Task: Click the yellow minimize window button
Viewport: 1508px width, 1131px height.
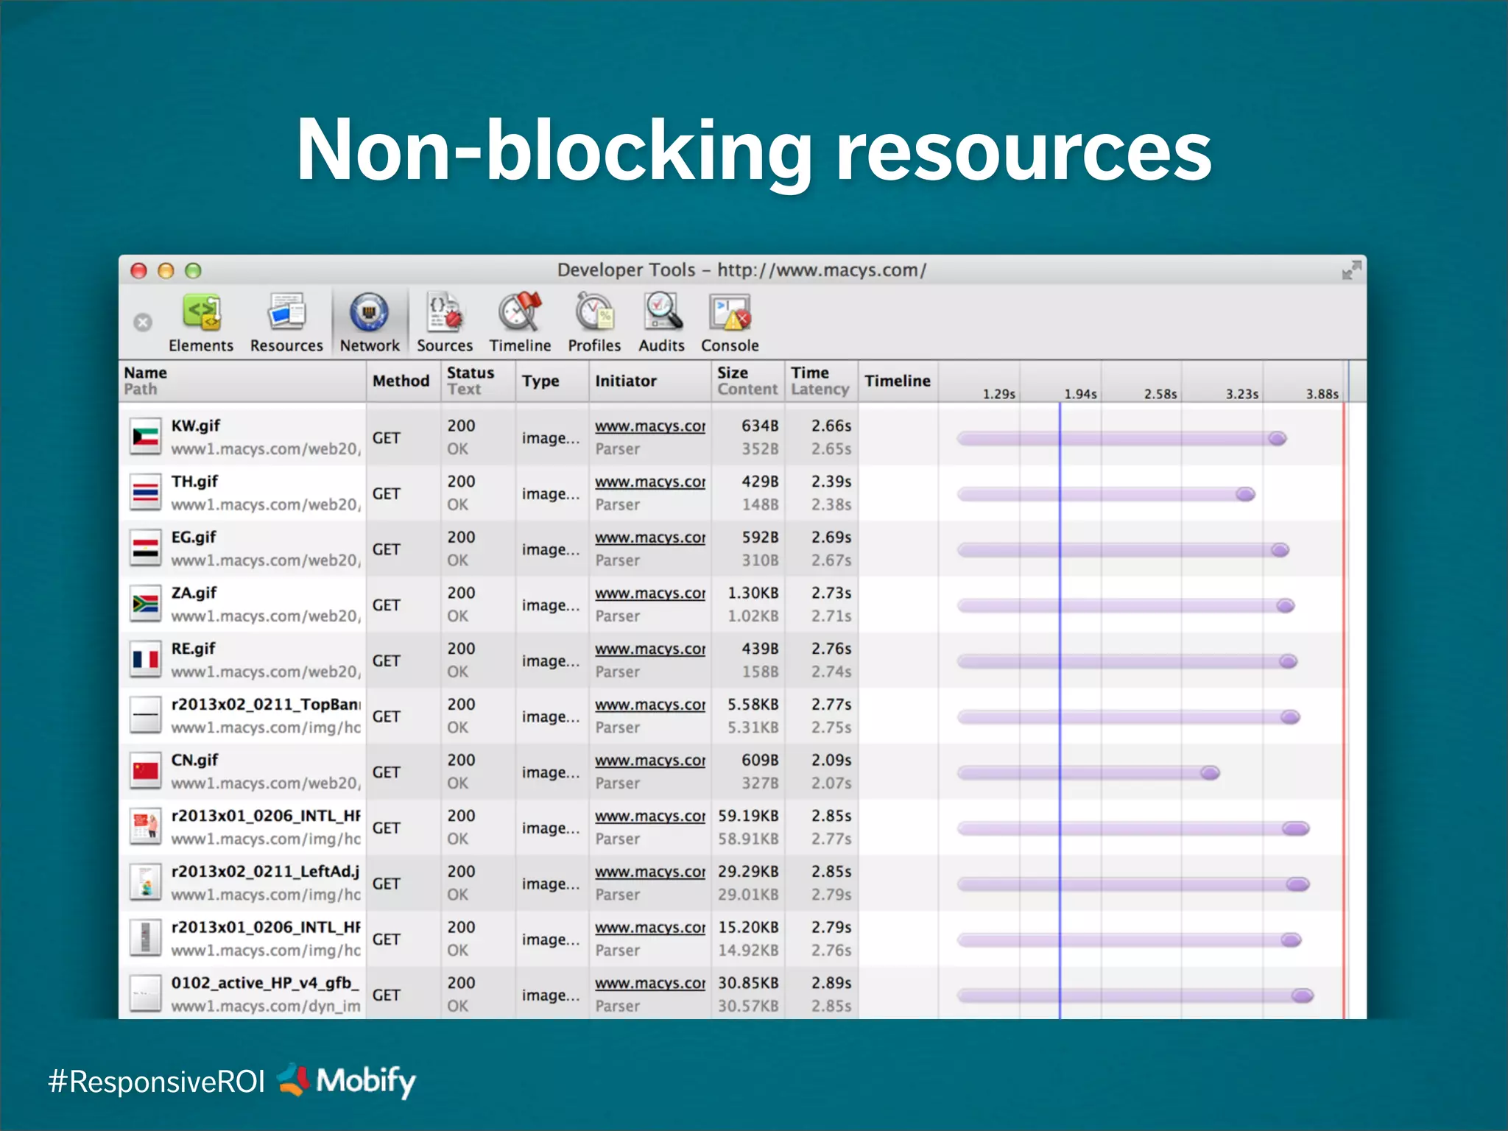Action: (x=166, y=271)
